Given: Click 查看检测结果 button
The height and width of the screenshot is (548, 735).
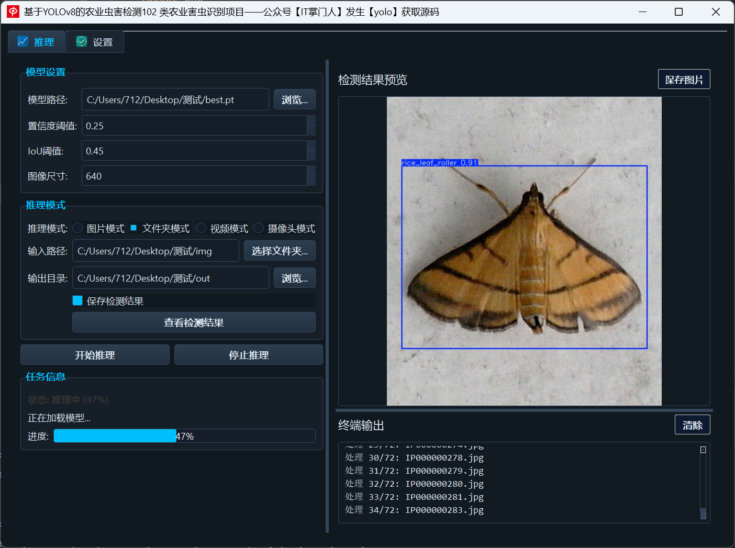Looking at the screenshot, I should coord(194,322).
